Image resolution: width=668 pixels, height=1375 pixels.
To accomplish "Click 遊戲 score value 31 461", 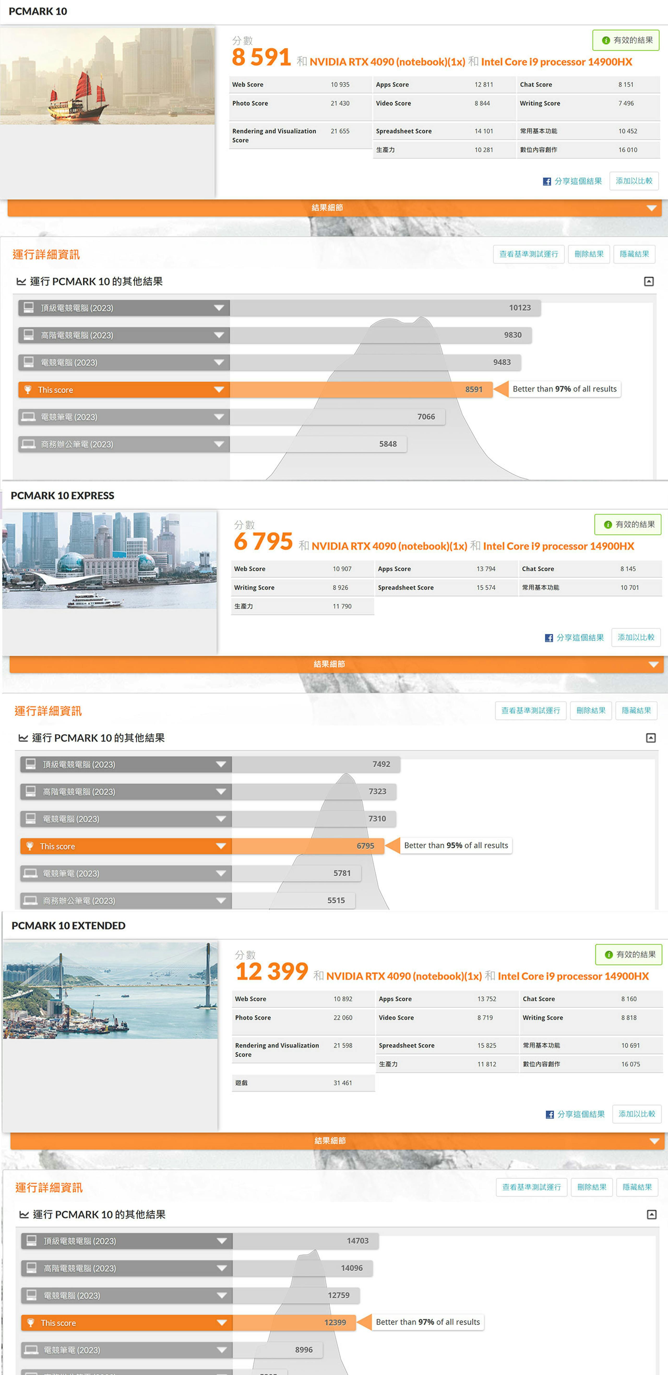I will [343, 1083].
